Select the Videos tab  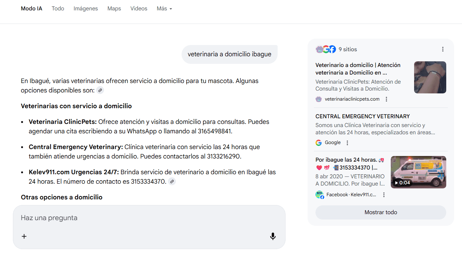point(139,9)
